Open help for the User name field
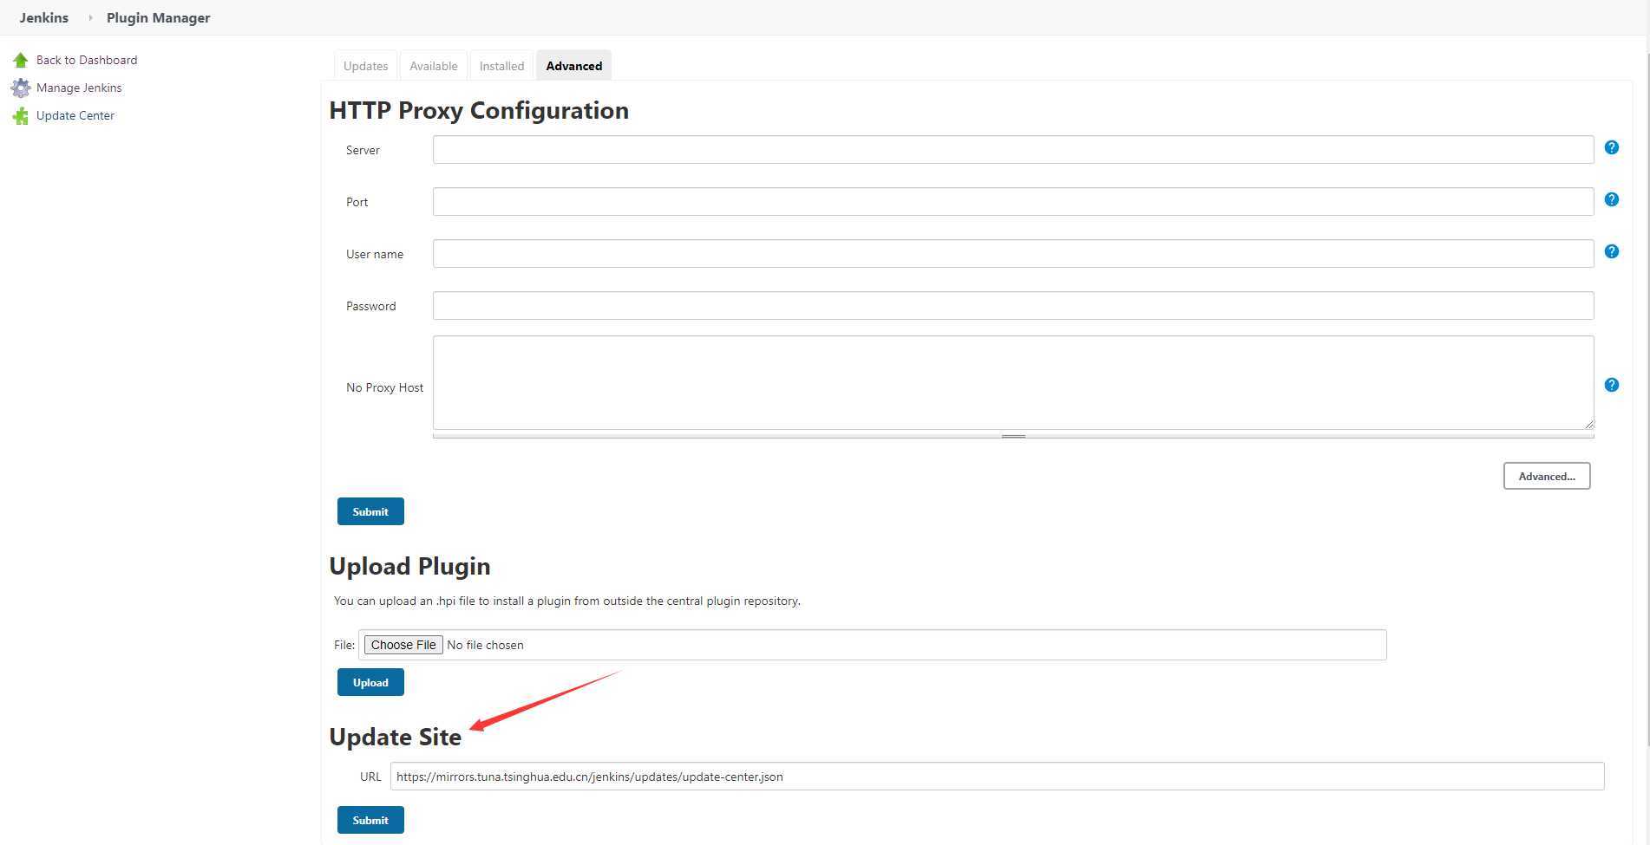This screenshot has width=1650, height=845. [1612, 251]
